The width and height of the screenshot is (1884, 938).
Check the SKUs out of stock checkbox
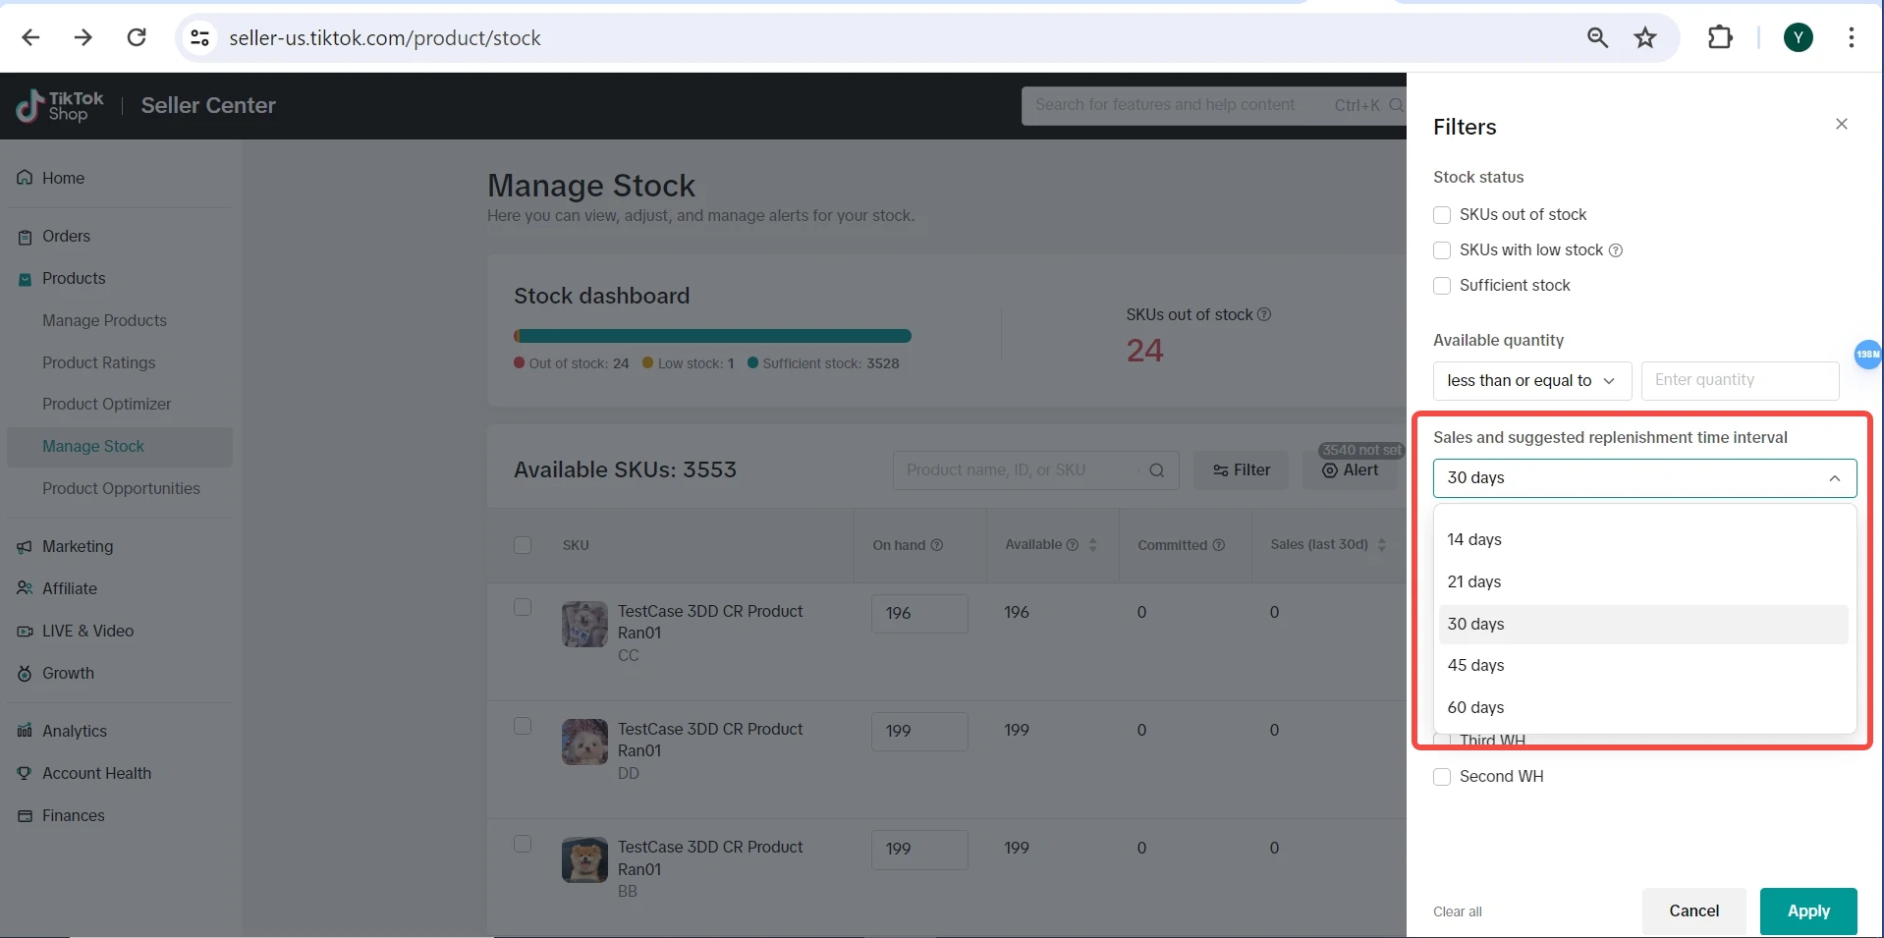click(x=1442, y=215)
